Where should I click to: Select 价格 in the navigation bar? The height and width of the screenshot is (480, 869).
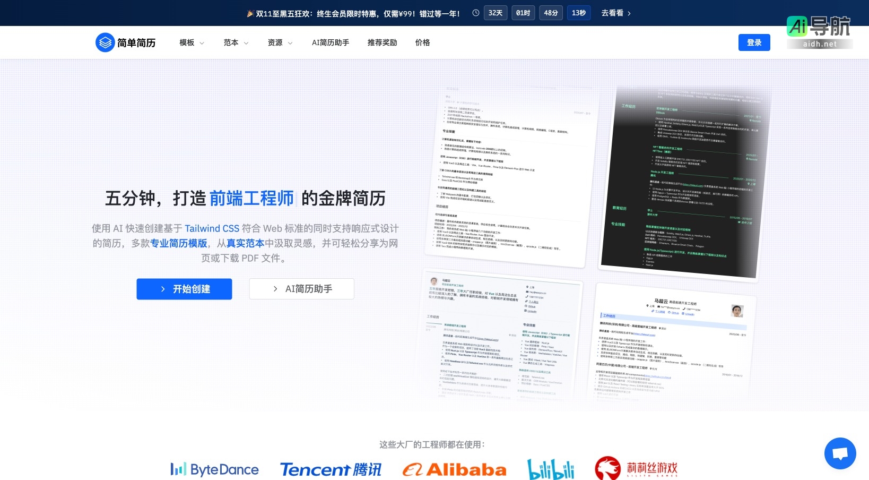(x=423, y=42)
